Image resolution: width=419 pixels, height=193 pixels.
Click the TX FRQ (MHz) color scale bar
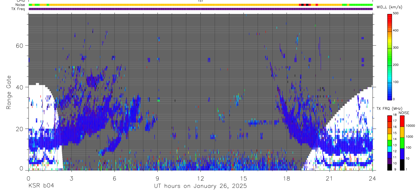tap(390, 143)
